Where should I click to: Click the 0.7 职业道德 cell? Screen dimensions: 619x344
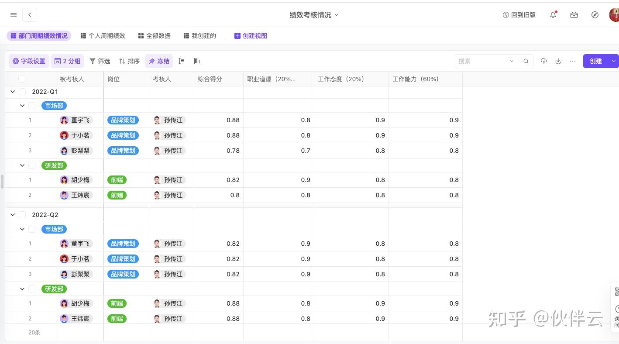[279, 151]
